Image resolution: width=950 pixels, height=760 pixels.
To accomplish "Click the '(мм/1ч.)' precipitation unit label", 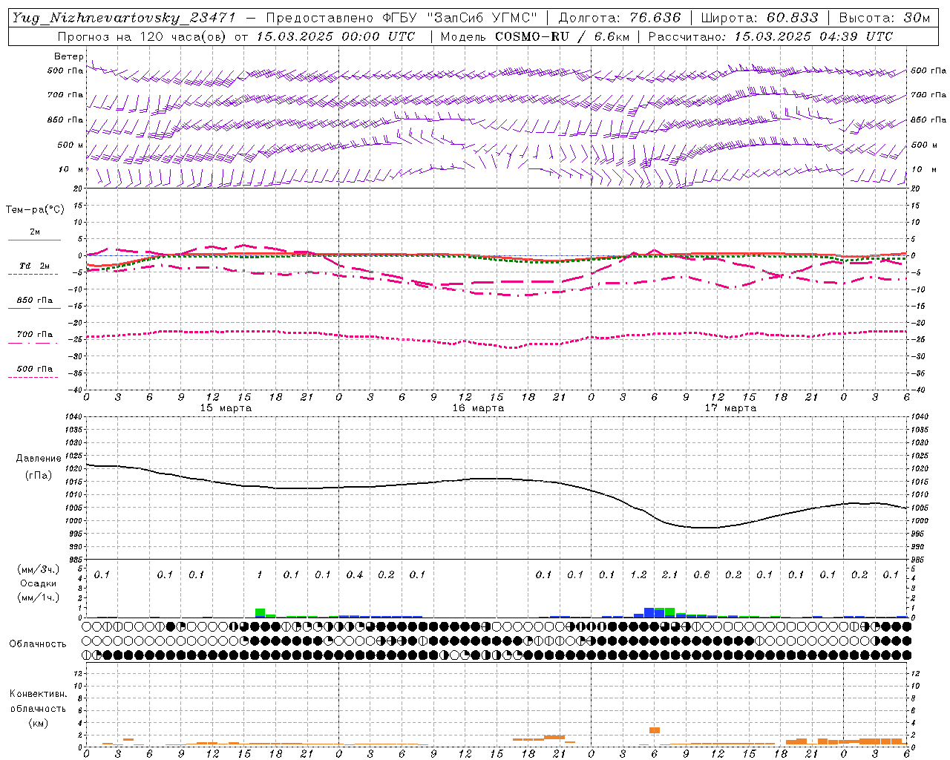I will point(39,597).
